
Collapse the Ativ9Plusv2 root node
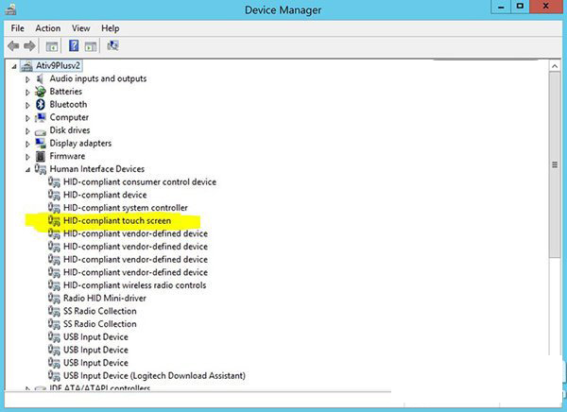click(14, 66)
